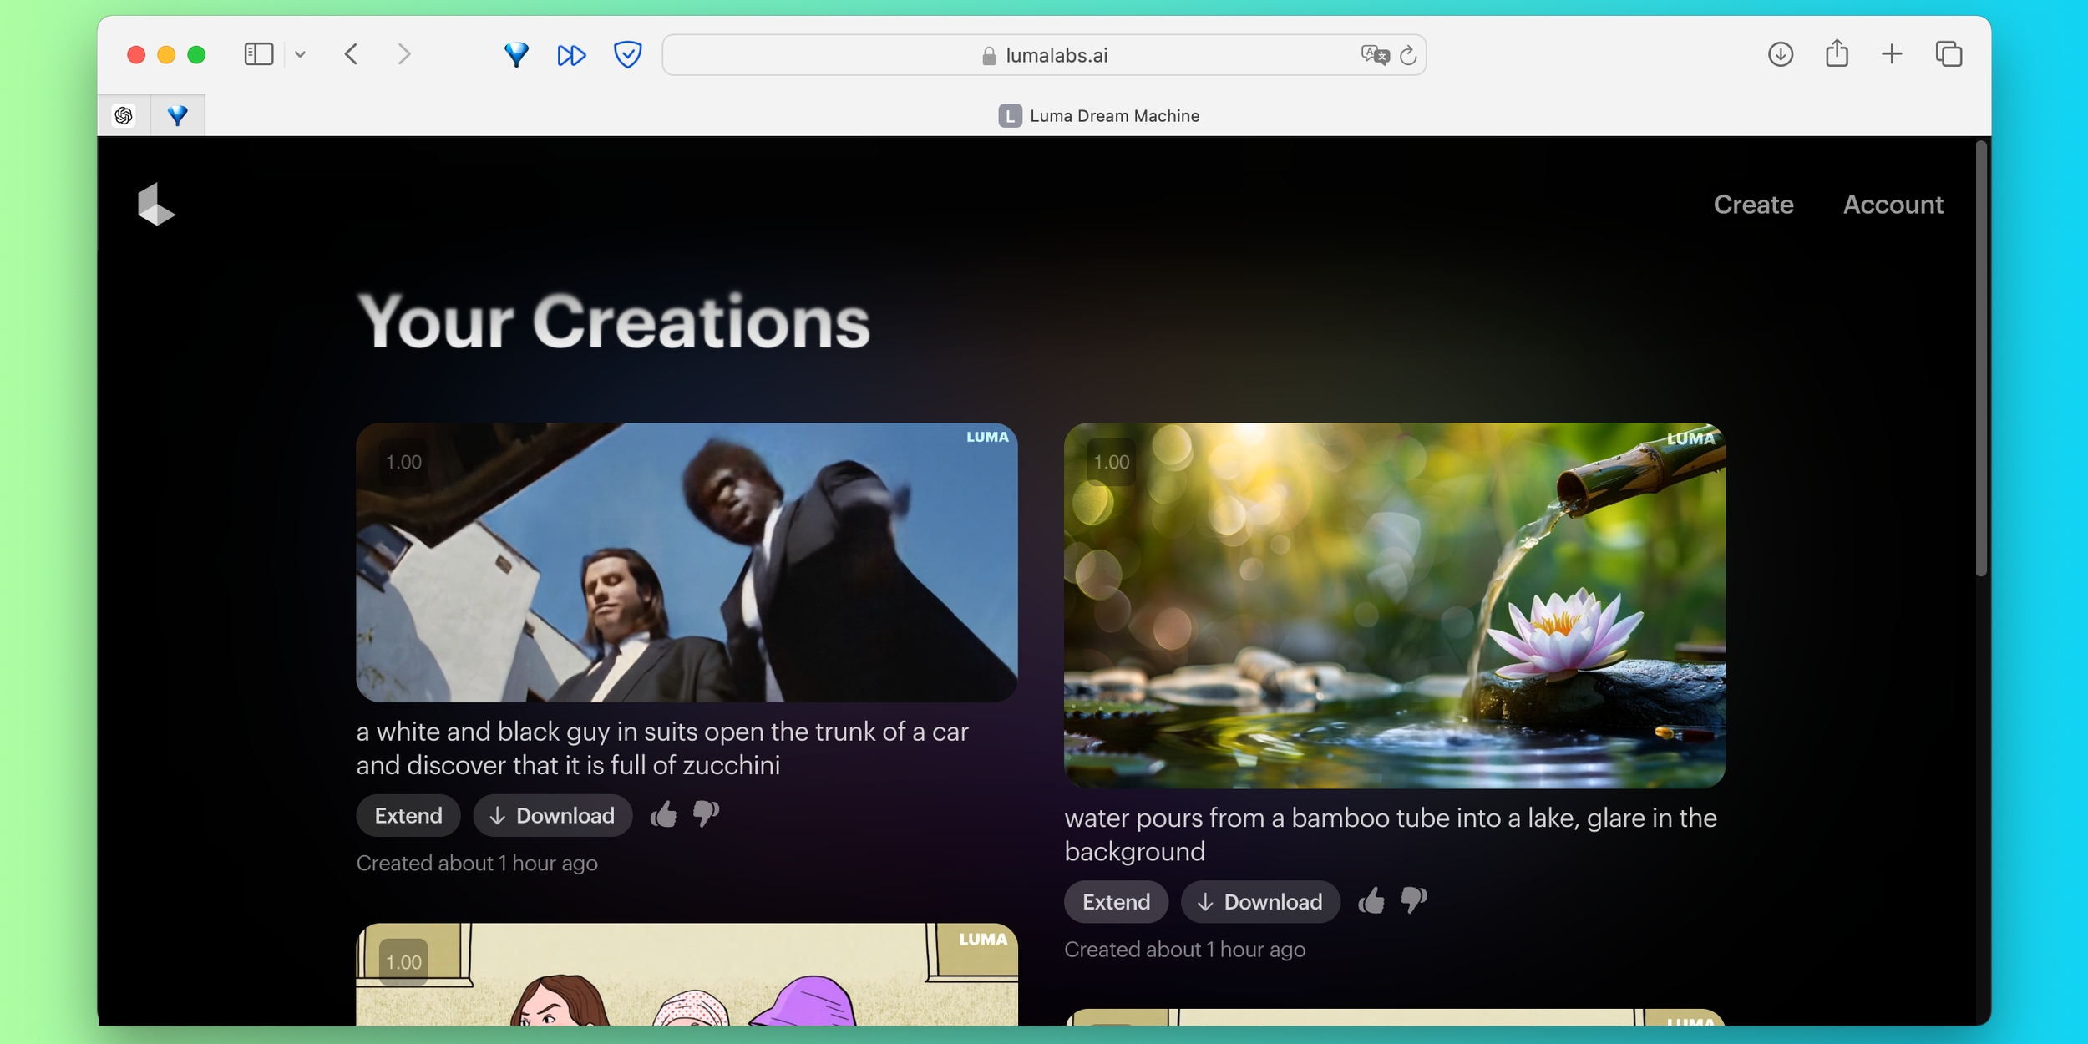This screenshot has width=2088, height=1044.
Task: Click the page vertical scrollbar
Action: pos(1981,359)
